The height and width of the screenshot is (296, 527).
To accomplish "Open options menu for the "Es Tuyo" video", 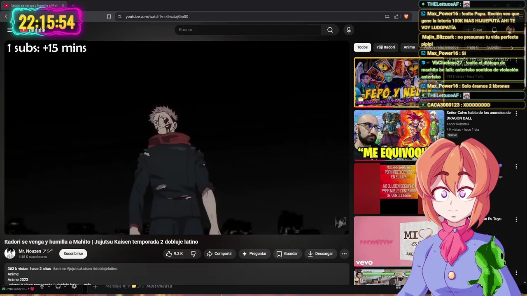I will point(516,220).
